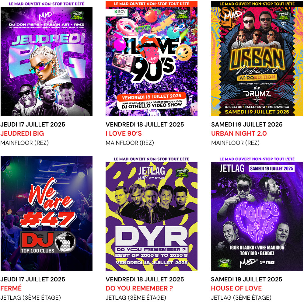Click the smiley emoji on 90's poster
Image resolution: width=304 pixels, height=303 pixels.
coord(184,53)
